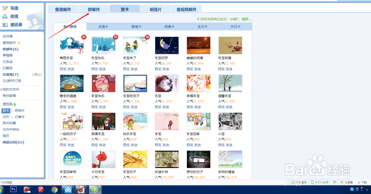This screenshot has height=194, width=371.
Task: Open 日历 in the sidebar
Action: point(6,117)
